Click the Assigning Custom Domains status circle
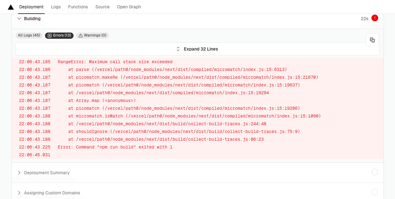 coord(375,192)
